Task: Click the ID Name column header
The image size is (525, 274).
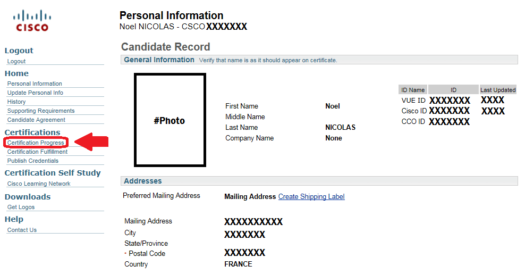Action: pos(413,89)
